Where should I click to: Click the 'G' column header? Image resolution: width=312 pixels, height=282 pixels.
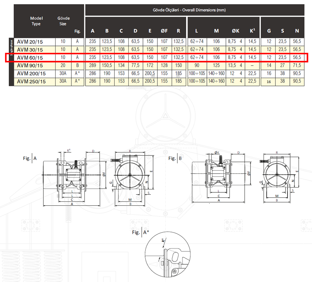269,31
